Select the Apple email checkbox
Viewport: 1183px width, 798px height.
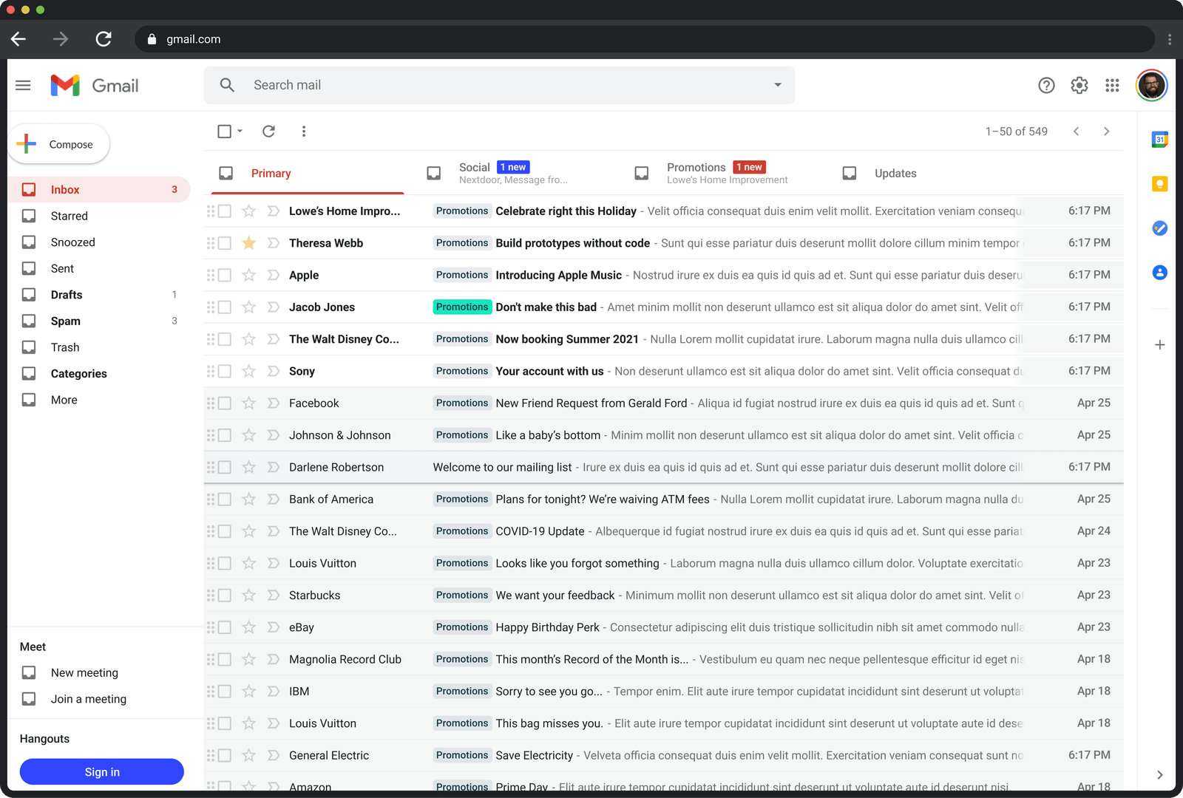pos(225,275)
